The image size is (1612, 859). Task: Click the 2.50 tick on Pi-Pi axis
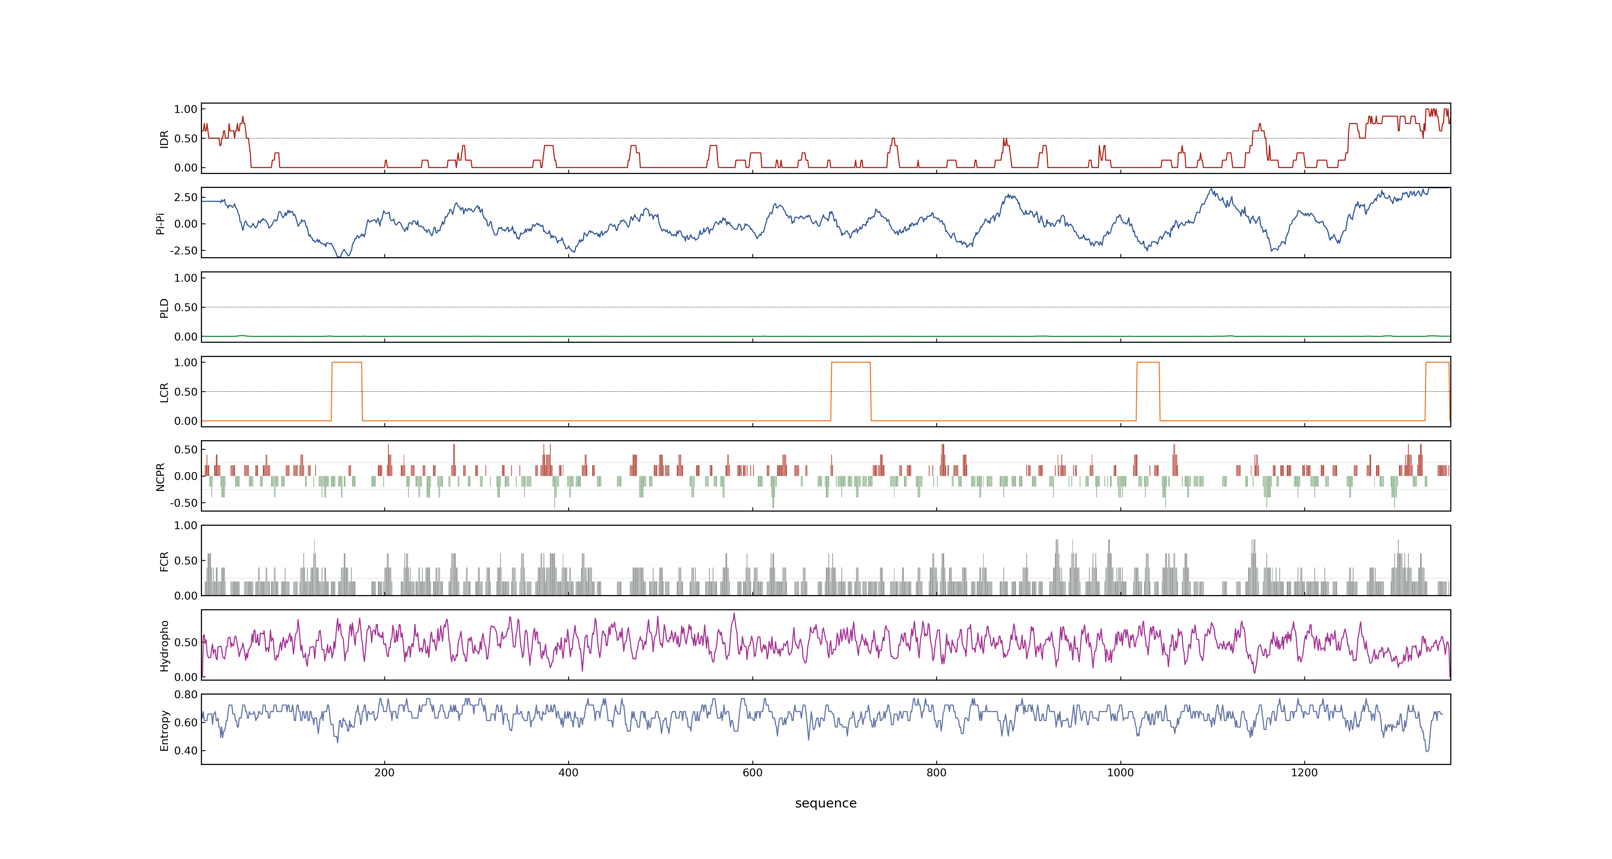pyautogui.click(x=186, y=198)
